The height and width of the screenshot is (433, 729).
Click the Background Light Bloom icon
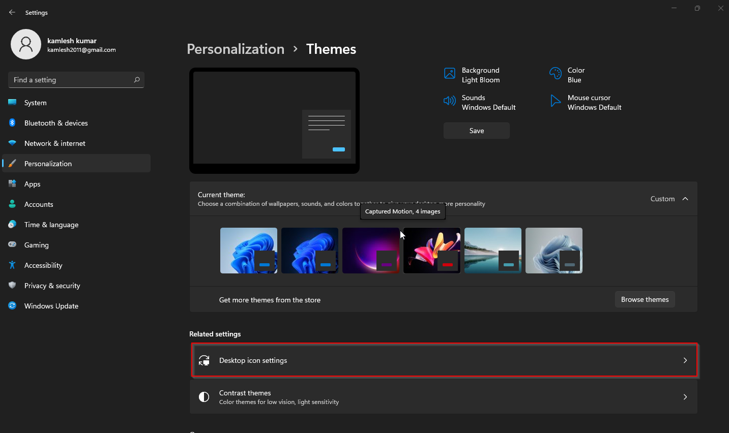tap(450, 73)
